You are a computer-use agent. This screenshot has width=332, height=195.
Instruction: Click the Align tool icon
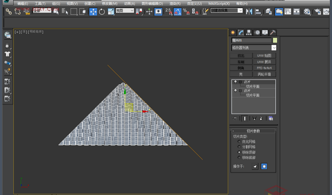[x=258, y=11]
